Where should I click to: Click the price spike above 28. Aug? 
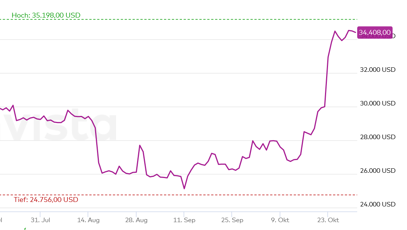point(140,145)
